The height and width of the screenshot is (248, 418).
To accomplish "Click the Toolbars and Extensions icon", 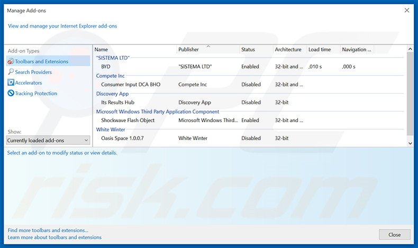I will point(11,61).
